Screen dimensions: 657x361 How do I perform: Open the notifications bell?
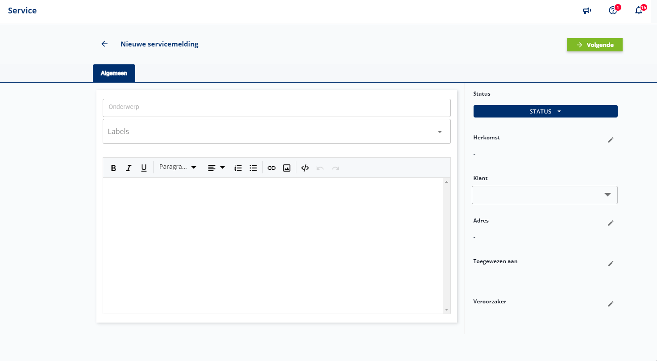coord(639,11)
